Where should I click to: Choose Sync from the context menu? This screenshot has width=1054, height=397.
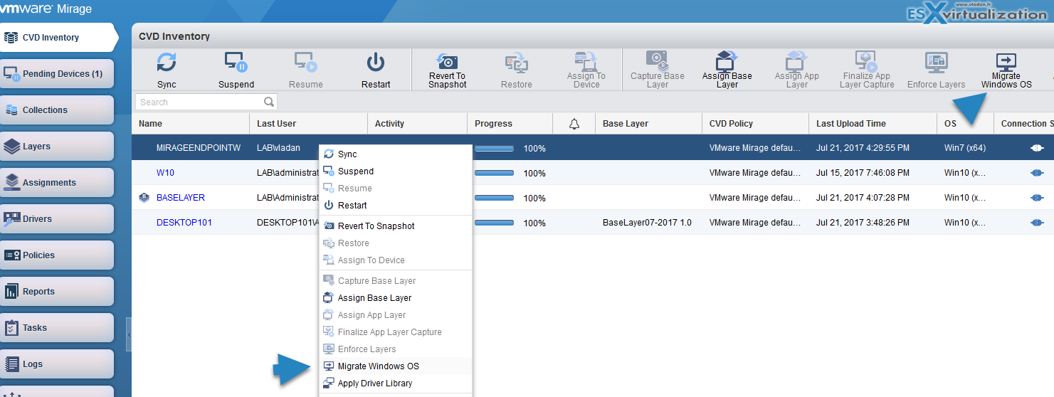(395, 154)
